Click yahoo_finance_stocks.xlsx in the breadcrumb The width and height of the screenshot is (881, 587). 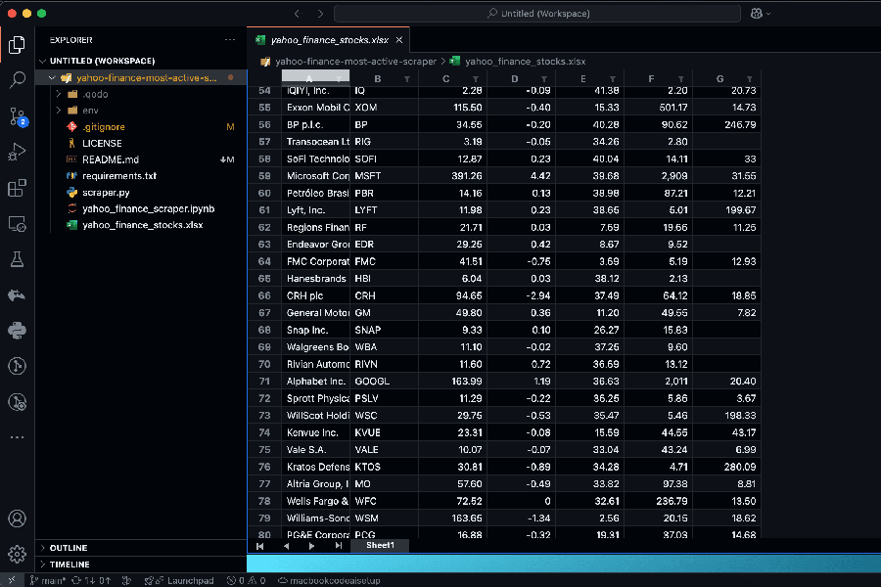pyautogui.click(x=526, y=62)
